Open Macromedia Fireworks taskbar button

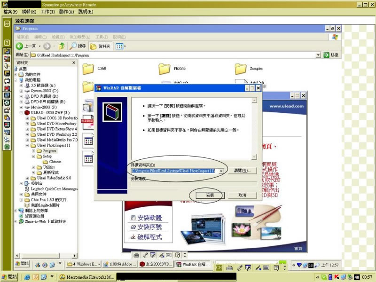pyautogui.click(x=87, y=277)
